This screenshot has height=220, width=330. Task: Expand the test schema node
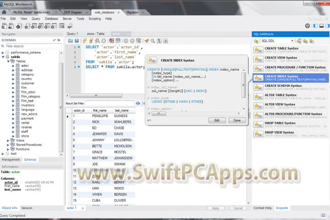tap(3, 154)
